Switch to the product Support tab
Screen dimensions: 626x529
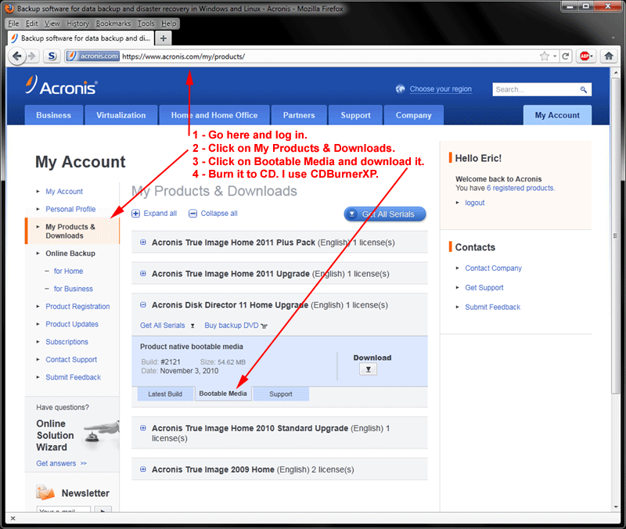click(x=281, y=394)
